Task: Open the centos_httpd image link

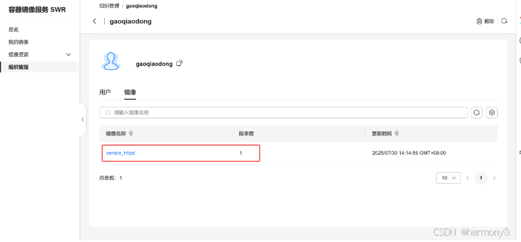Action: [121, 153]
